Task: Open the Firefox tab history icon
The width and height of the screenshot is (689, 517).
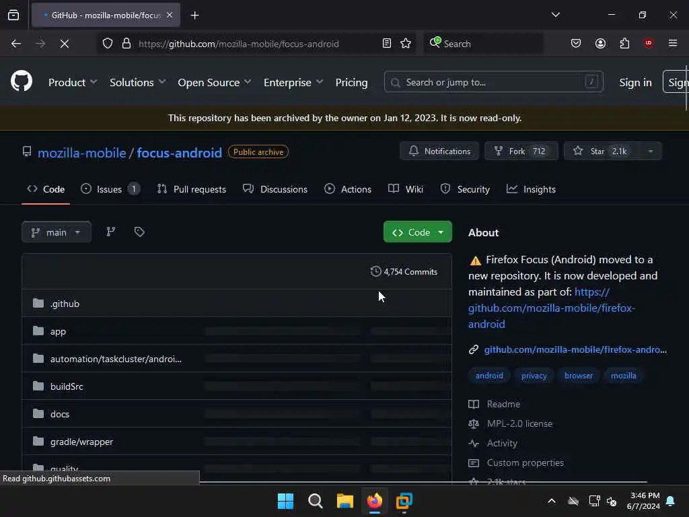Action: (13, 15)
